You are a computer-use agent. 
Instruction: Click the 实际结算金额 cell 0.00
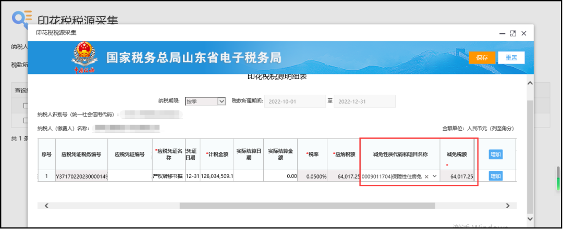pyautogui.click(x=280, y=176)
